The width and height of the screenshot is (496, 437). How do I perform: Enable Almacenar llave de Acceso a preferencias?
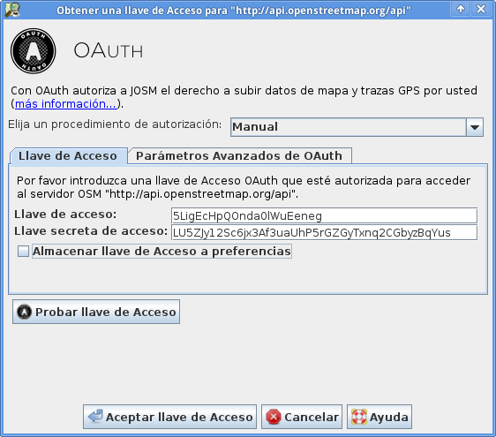[x=23, y=252]
